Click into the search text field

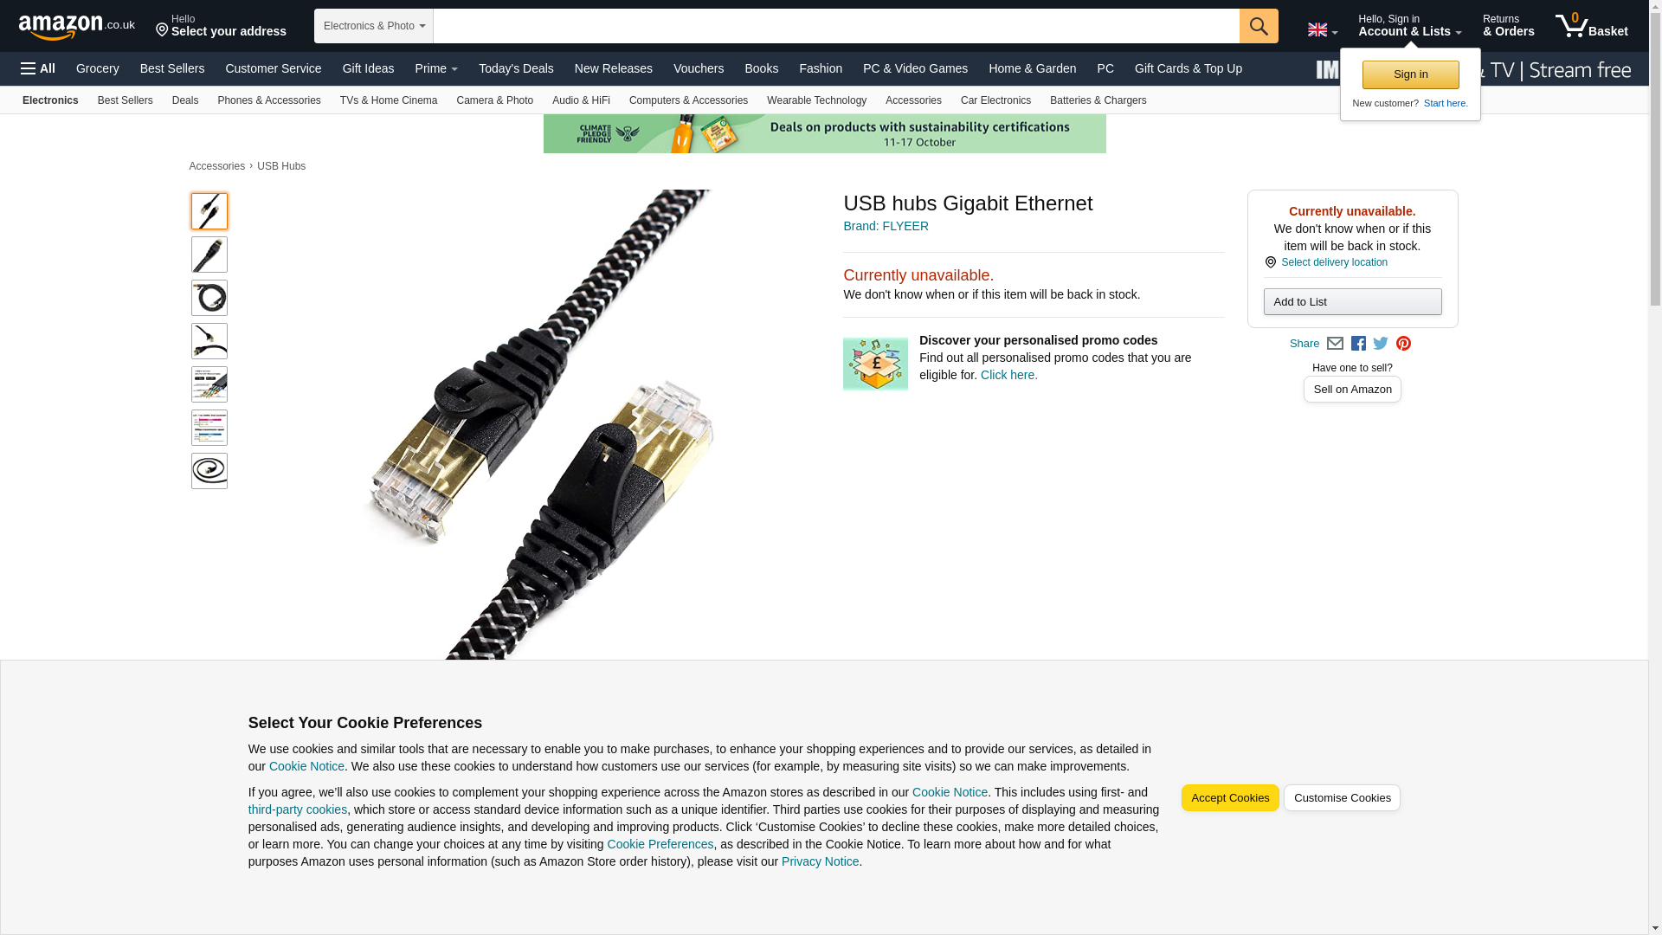point(836,26)
